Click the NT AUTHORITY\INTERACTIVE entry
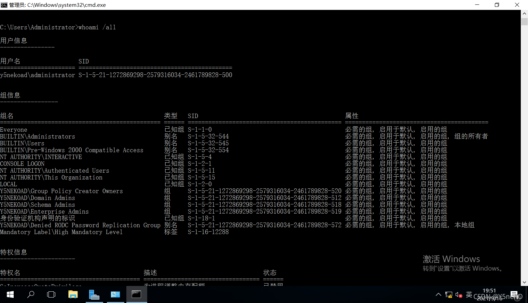 click(41, 157)
